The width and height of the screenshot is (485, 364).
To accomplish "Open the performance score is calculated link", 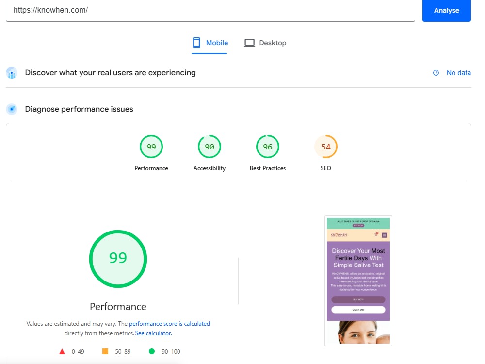I will 169,323.
